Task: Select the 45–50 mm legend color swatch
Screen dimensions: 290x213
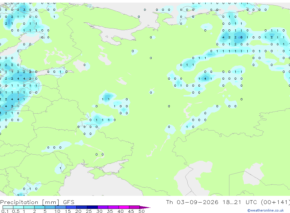Action: (134, 207)
